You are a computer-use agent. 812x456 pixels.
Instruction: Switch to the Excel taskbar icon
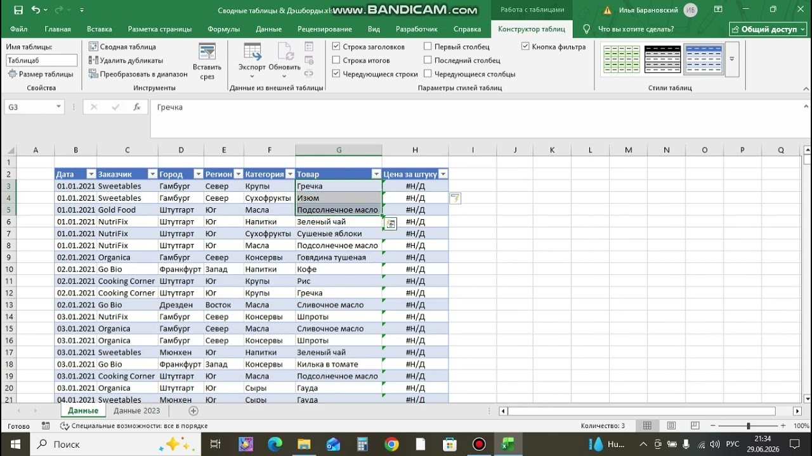click(x=508, y=444)
